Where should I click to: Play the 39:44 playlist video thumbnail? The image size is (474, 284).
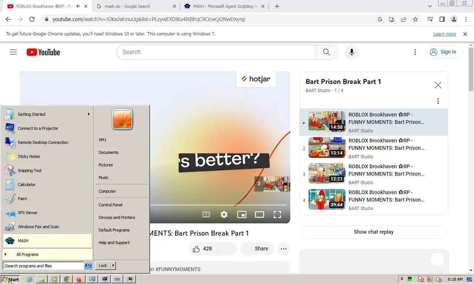(327, 199)
